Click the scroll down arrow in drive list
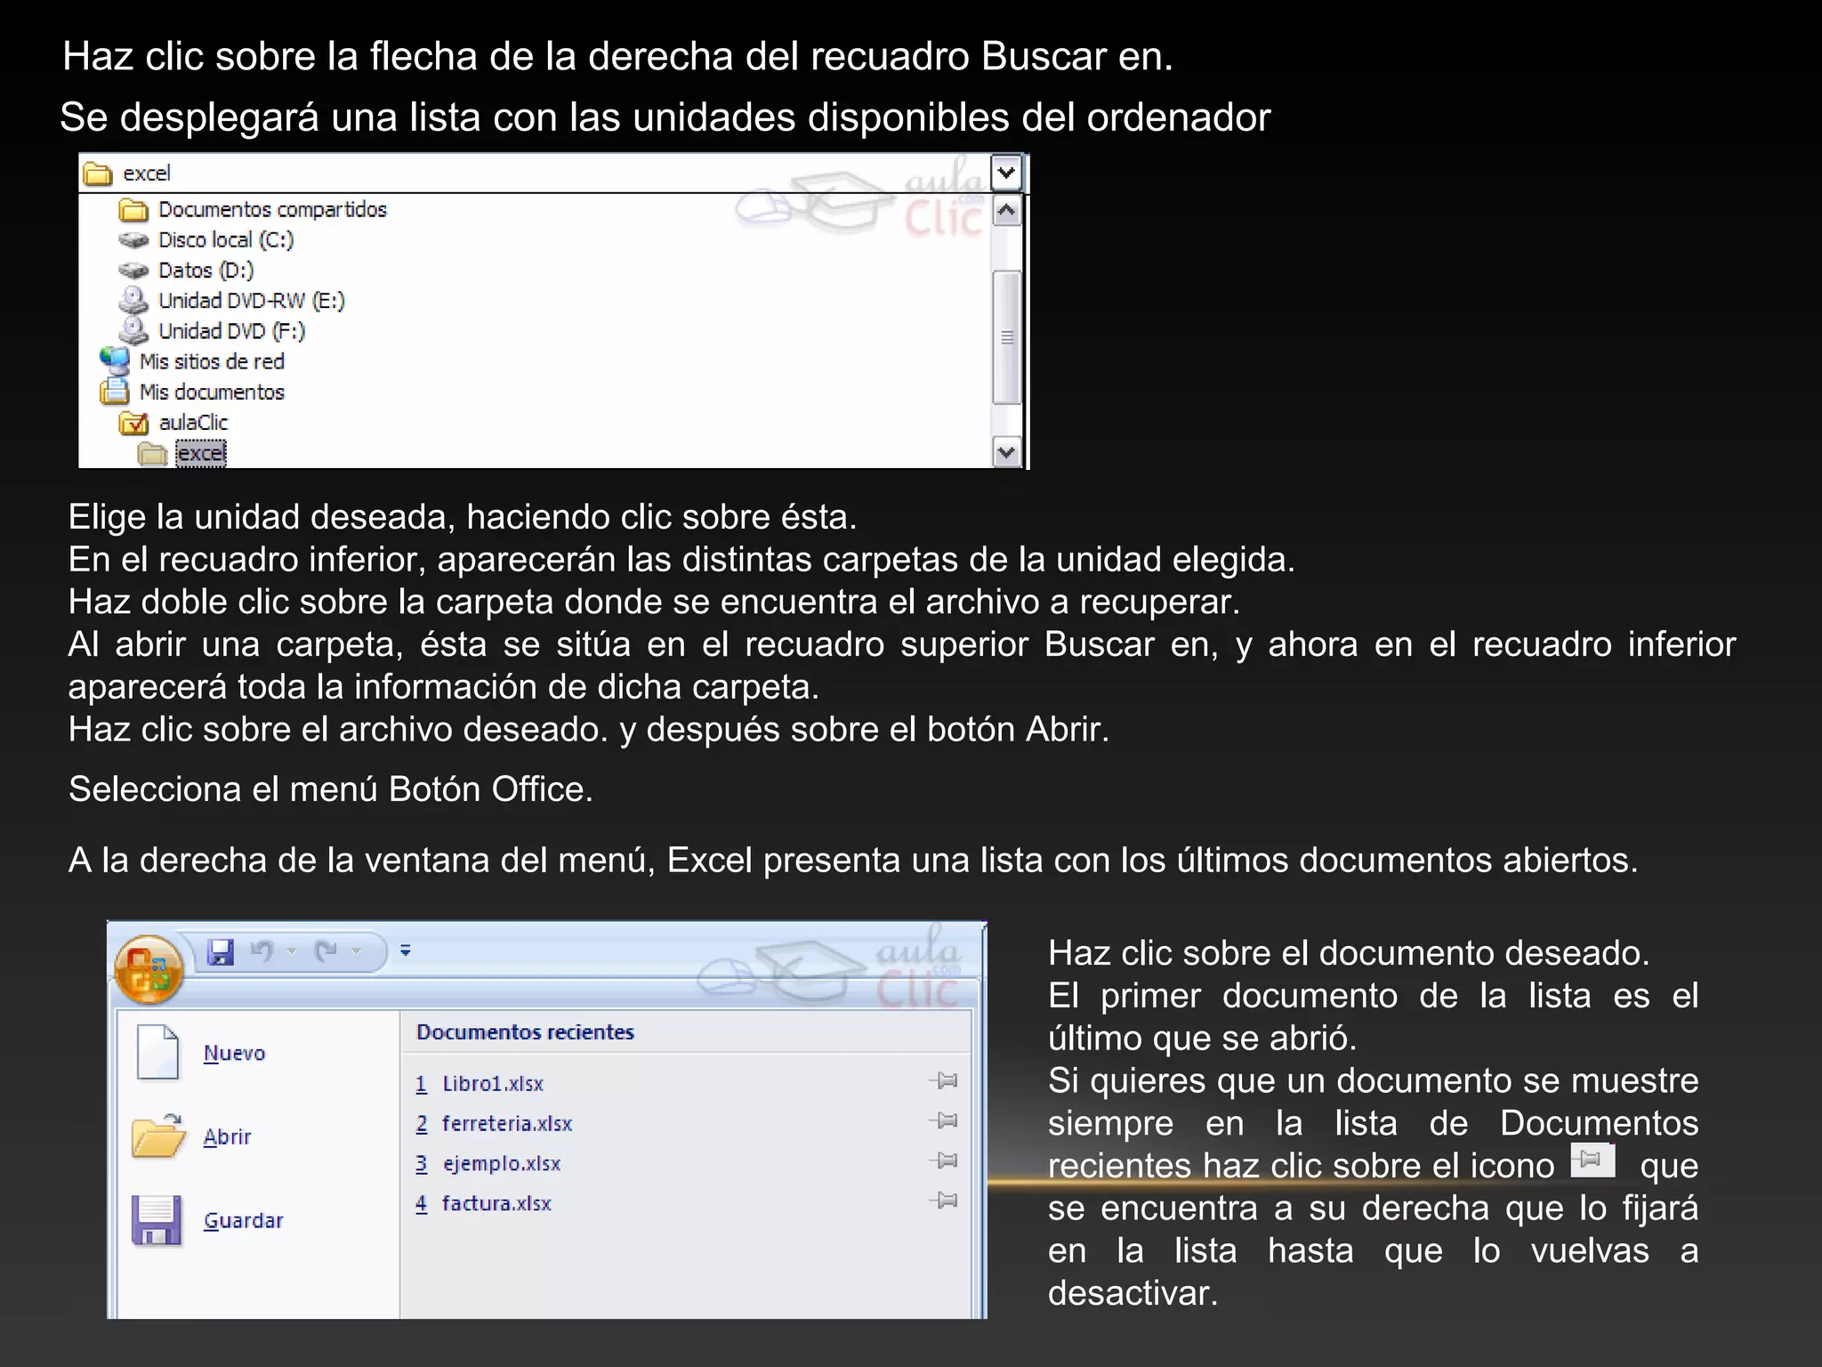Screen dimensions: 1822x1367 (x=1006, y=452)
